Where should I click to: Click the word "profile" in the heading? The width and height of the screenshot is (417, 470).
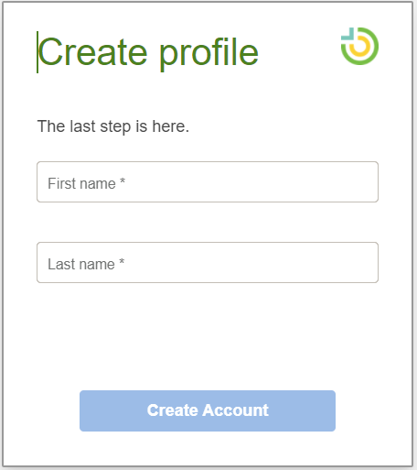[209, 53]
